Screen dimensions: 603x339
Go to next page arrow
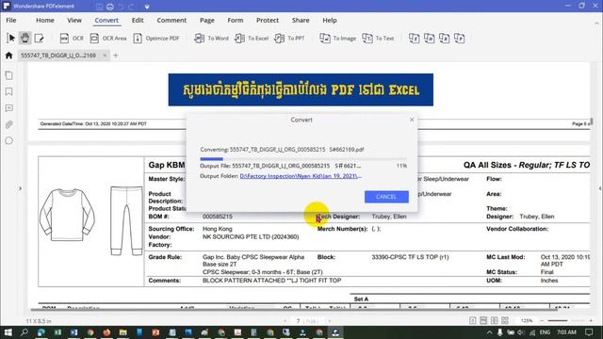point(330,320)
